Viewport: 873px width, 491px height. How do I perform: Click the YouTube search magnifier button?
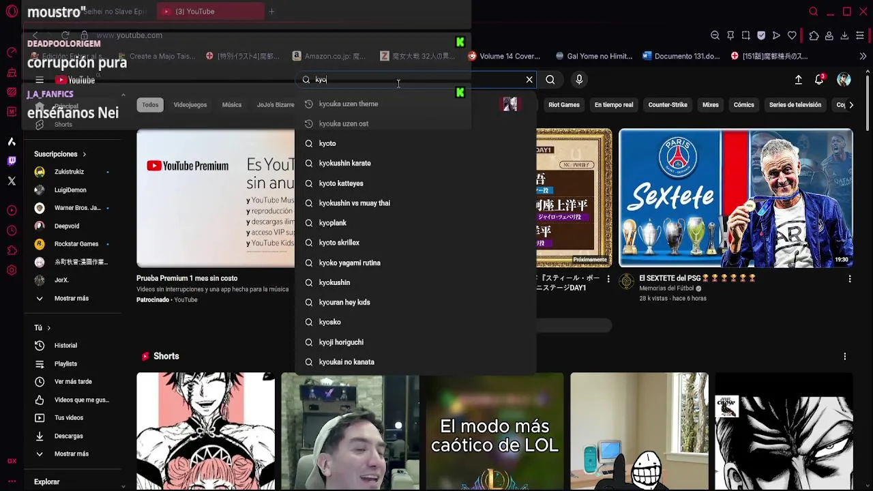click(x=550, y=80)
